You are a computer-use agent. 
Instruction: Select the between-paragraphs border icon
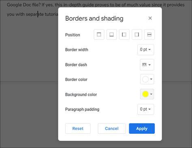point(149,34)
